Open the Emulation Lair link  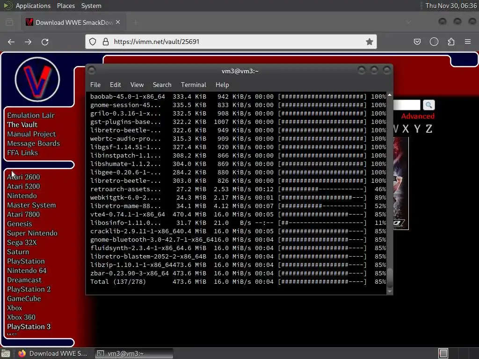(31, 115)
